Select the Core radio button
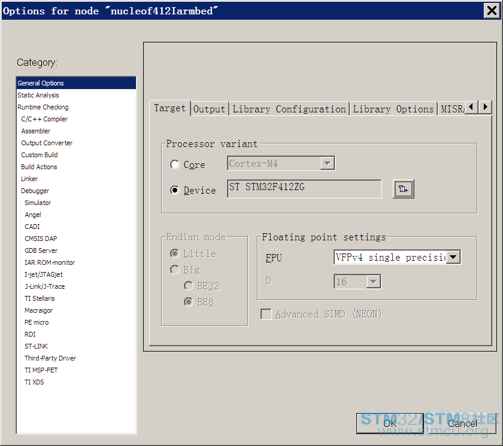The width and height of the screenshot is (503, 446). point(175,164)
